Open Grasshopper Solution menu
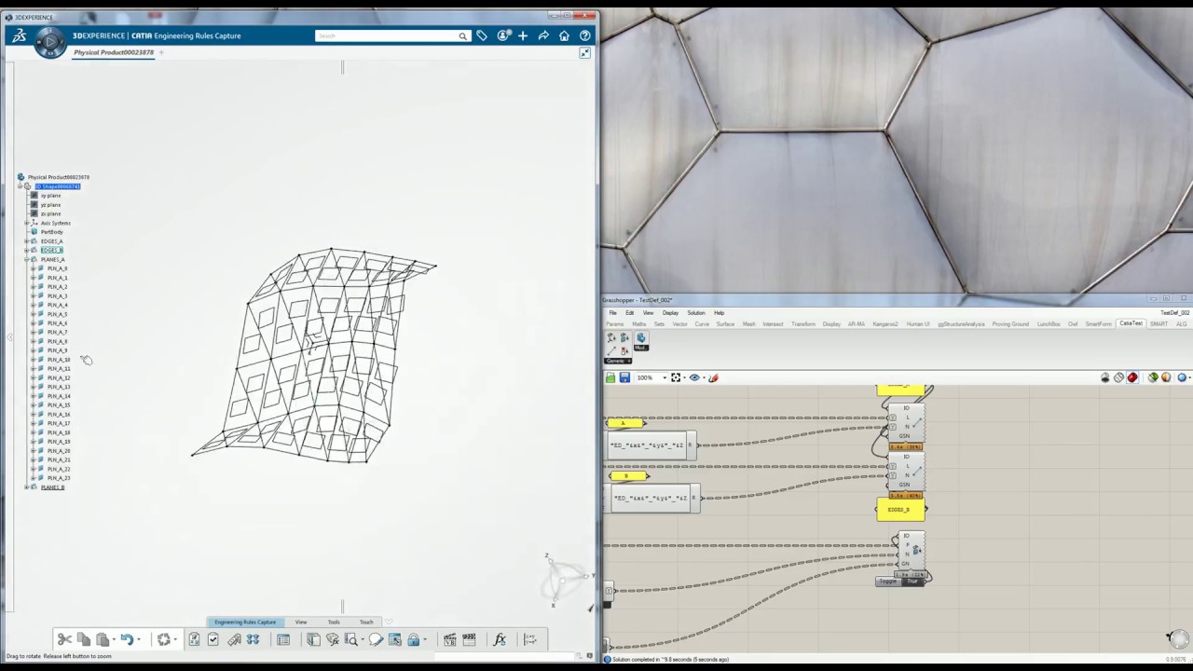The height and width of the screenshot is (671, 1193). click(696, 313)
